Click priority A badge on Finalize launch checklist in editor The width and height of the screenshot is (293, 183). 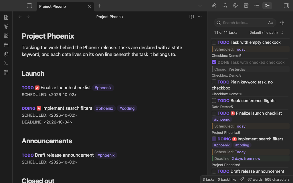(x=37, y=88)
